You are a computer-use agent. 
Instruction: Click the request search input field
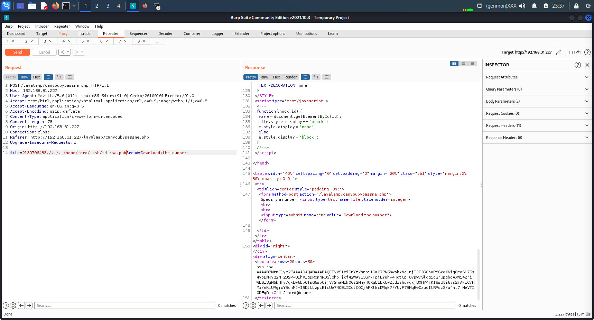(124, 305)
